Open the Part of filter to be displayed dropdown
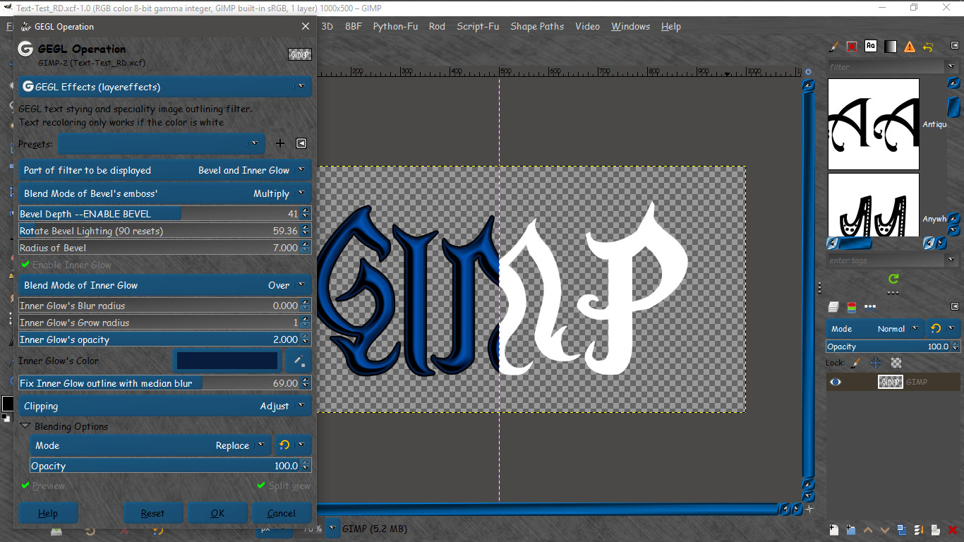Screen dimensions: 964x542 (164, 170)
